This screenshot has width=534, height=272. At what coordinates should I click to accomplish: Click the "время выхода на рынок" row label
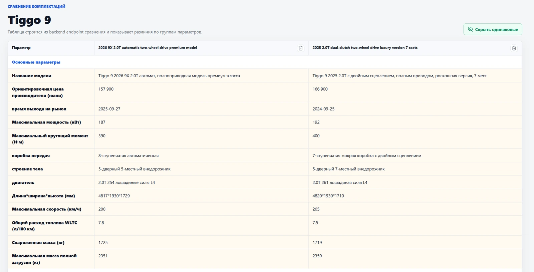pos(39,109)
